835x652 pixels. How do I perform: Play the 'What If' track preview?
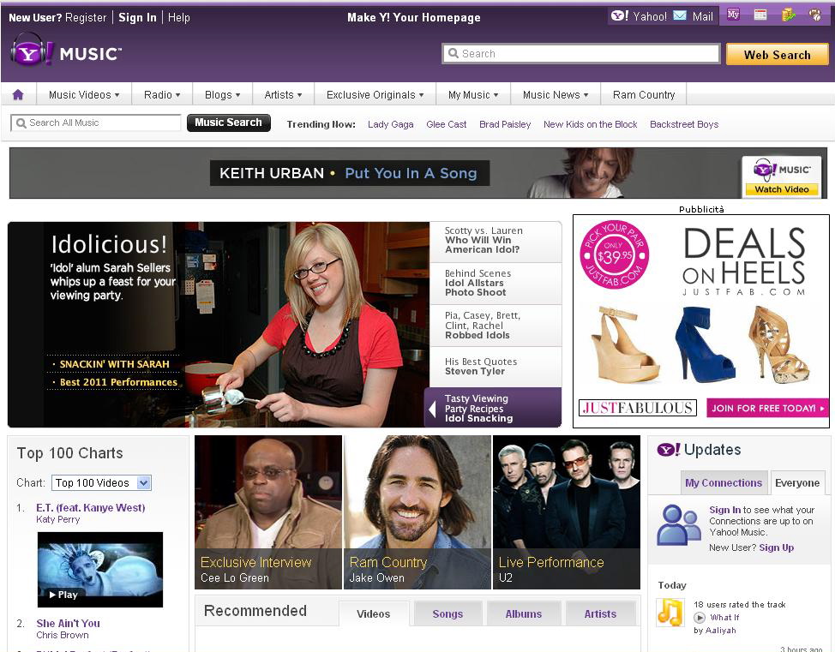tap(700, 617)
